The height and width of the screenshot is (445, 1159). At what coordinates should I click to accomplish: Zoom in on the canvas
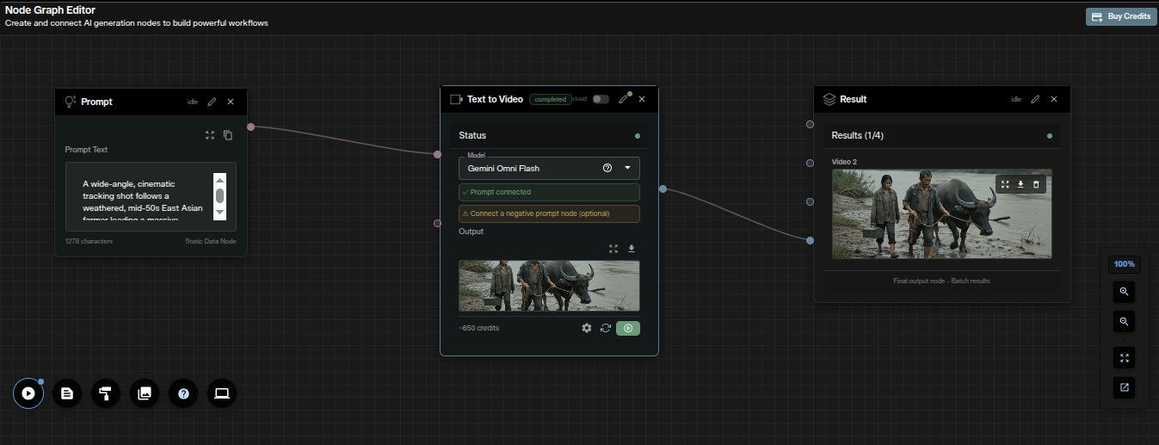click(1125, 292)
